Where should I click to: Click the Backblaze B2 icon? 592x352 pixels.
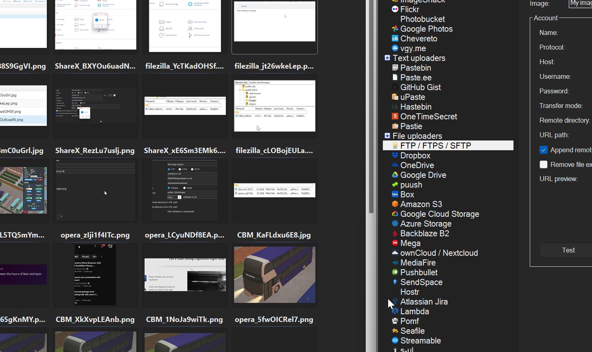(395, 233)
